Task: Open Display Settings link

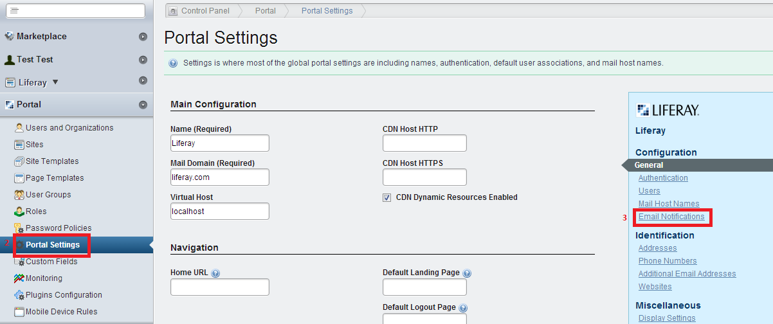Action: coord(667,318)
